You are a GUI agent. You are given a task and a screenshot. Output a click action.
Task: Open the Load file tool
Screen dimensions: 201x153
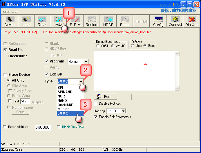click(26, 21)
